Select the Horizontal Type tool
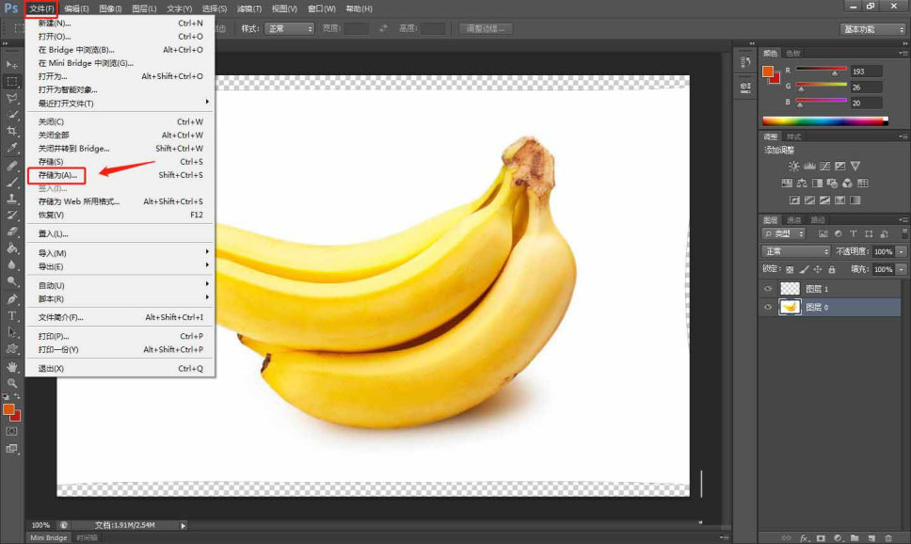This screenshot has width=911, height=544. [12, 315]
